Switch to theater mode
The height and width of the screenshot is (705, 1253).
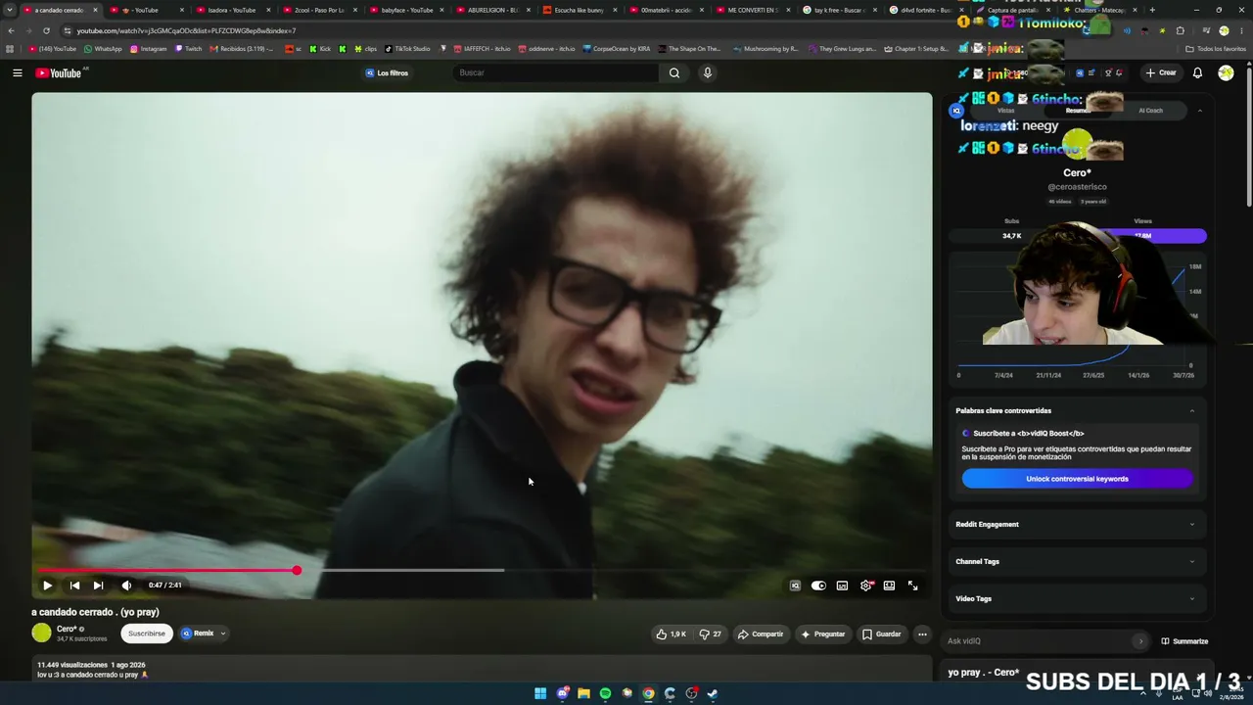click(x=889, y=586)
